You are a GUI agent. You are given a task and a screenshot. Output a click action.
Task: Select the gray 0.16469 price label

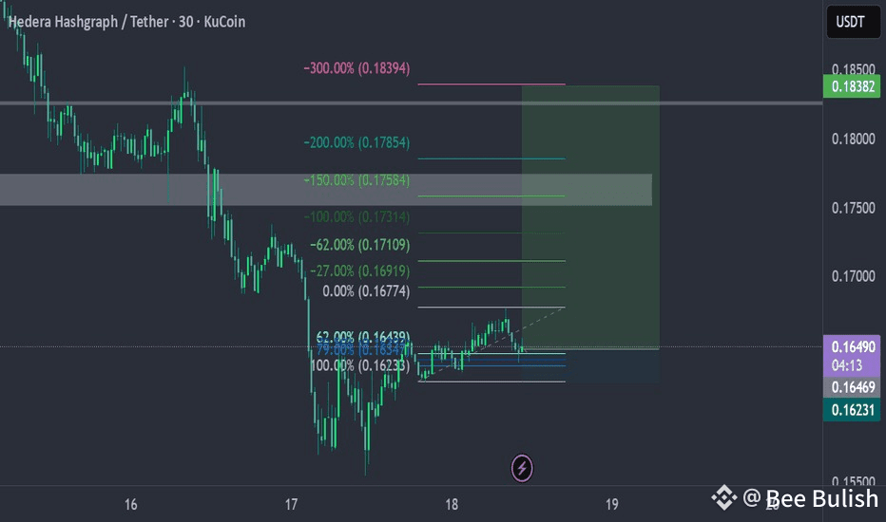[852, 387]
